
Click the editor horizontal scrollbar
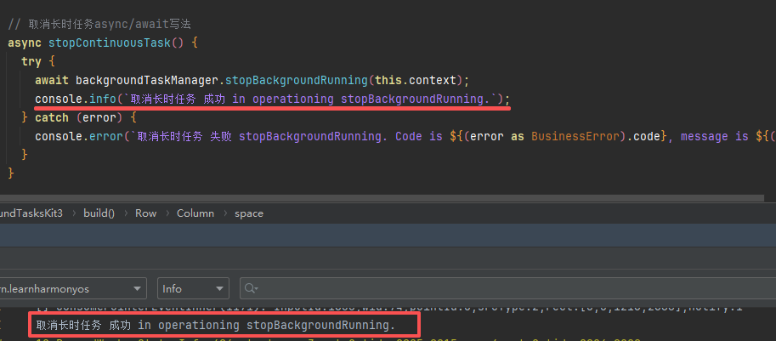tap(382, 198)
